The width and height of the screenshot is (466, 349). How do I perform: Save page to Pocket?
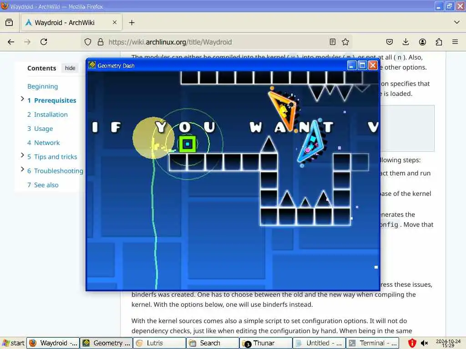point(390,42)
